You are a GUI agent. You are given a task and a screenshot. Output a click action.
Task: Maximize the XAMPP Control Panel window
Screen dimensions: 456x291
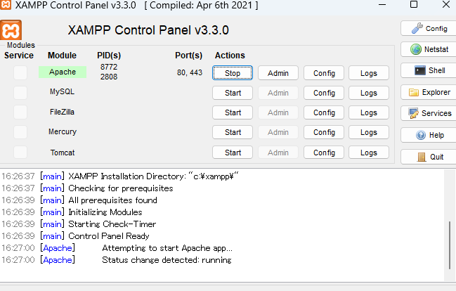pyautogui.click(x=414, y=5)
